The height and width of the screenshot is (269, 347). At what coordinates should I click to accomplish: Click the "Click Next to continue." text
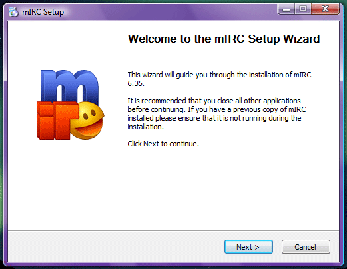click(163, 144)
